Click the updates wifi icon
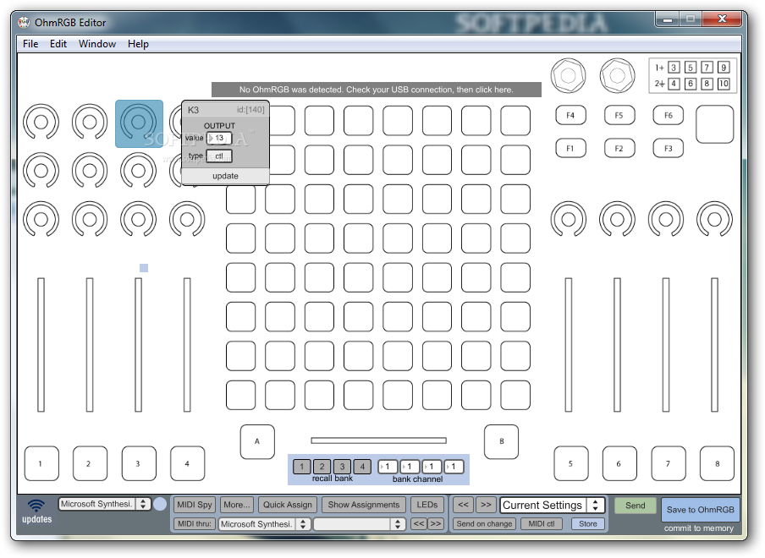 point(36,505)
